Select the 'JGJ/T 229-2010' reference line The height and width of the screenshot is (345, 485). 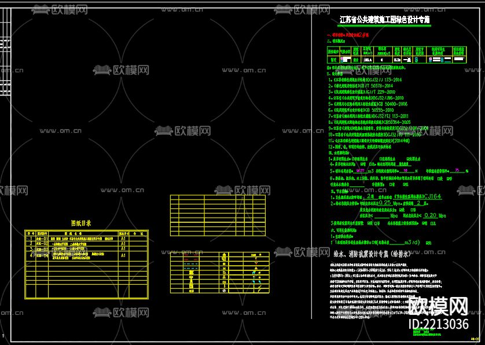(362, 92)
